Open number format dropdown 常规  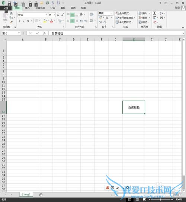pyautogui.click(x=112, y=13)
